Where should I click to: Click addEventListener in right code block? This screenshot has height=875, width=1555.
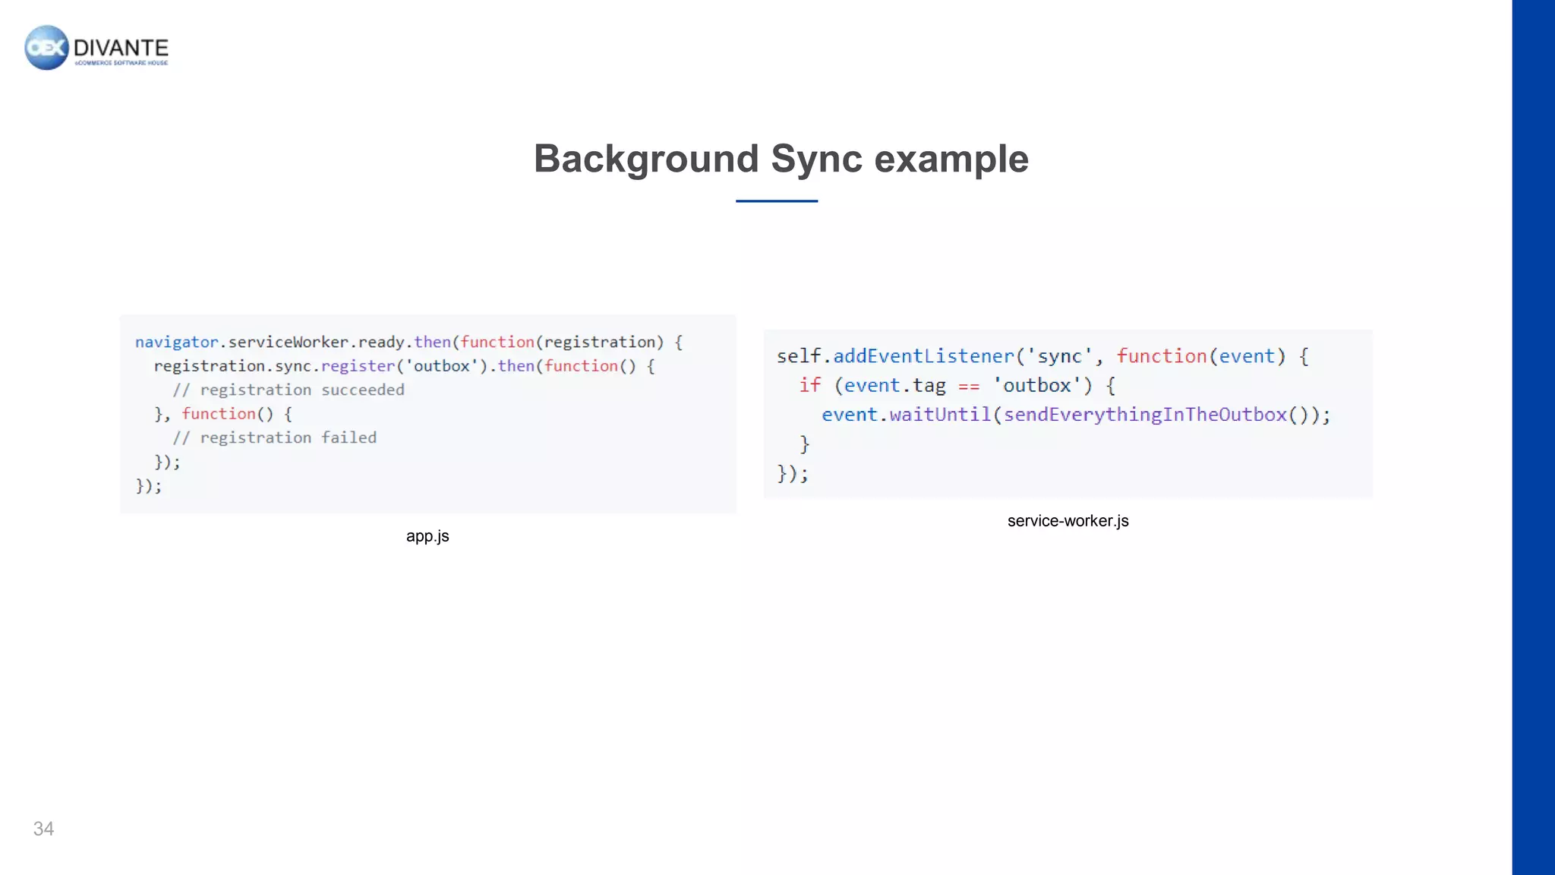[x=923, y=356]
